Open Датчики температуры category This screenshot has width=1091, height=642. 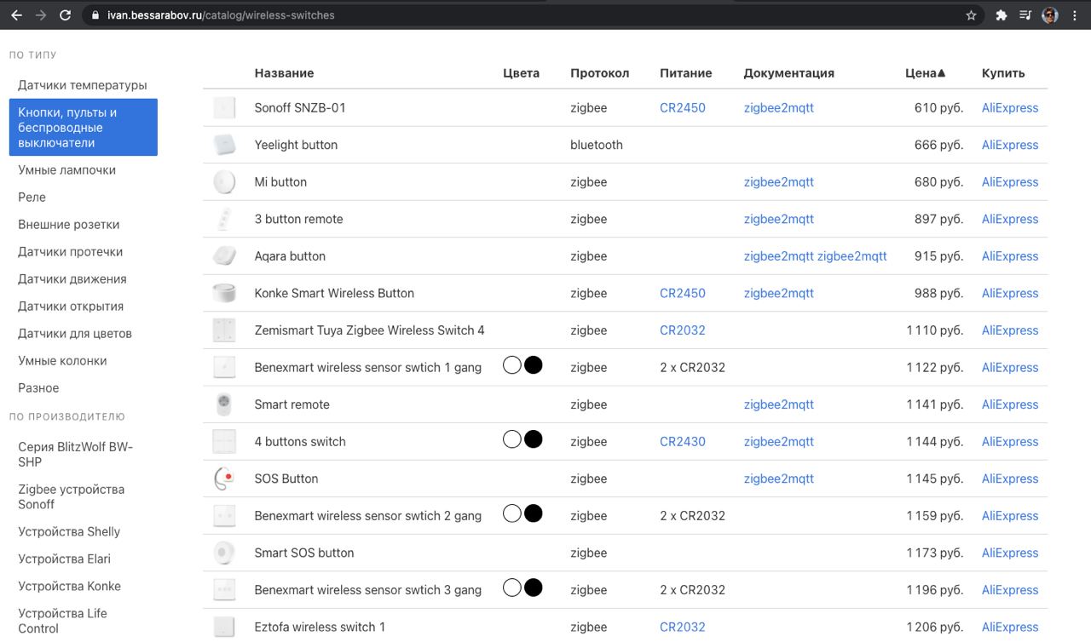click(83, 85)
